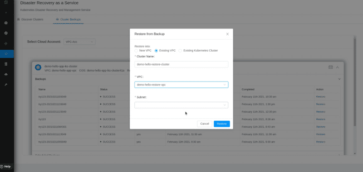Viewport: 363px width, 172px height.
Task: Click backup name try123-20210211084301
Action: click(52, 127)
